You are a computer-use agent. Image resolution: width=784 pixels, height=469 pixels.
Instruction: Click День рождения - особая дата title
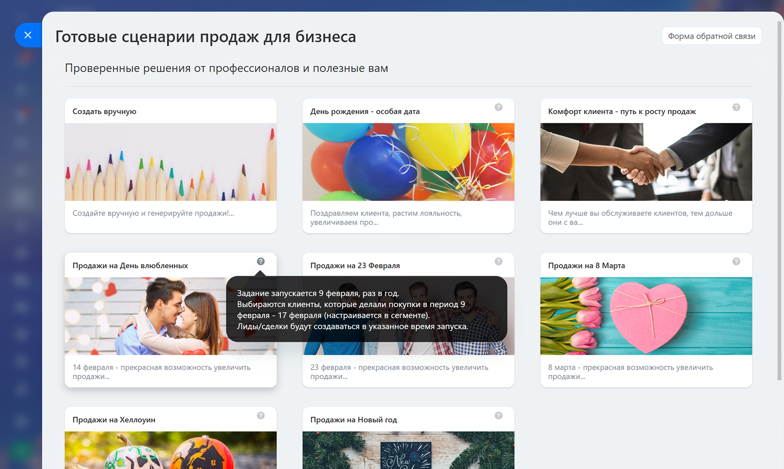pyautogui.click(x=365, y=111)
